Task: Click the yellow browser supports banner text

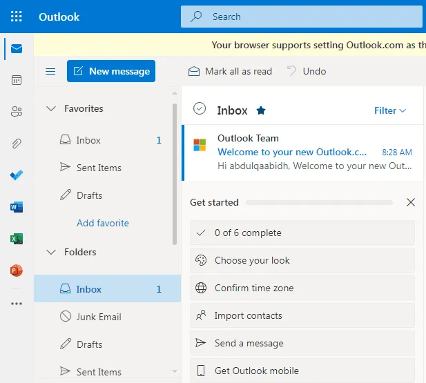Action: point(318,45)
